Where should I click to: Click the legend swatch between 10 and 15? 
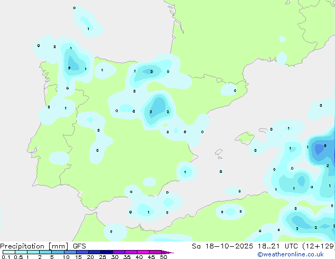70,252
